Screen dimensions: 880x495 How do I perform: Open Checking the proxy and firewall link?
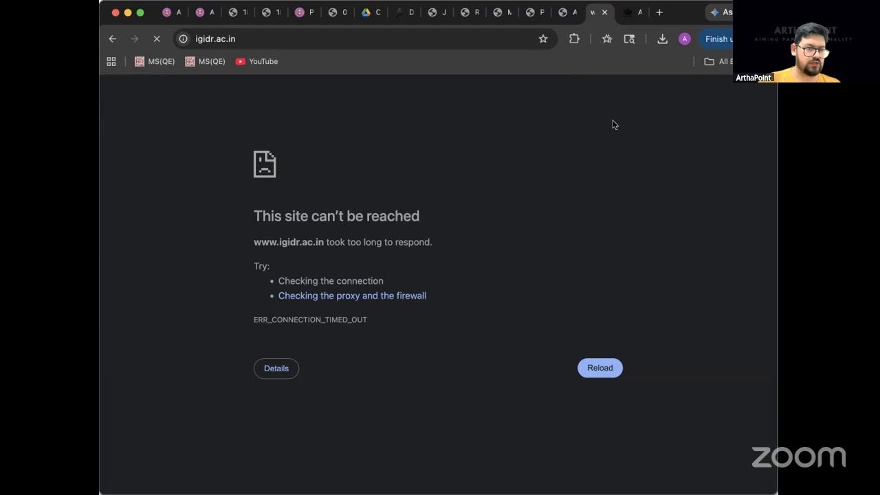352,296
